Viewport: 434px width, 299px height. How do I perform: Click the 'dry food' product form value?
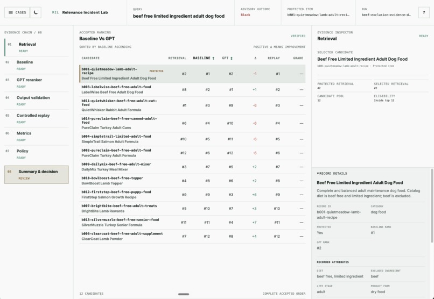(x=378, y=292)
